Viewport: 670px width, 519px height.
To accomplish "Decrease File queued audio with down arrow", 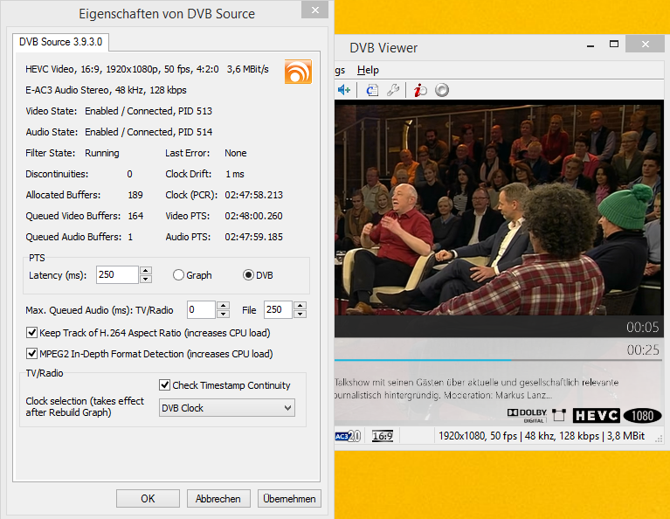I will 300,315.
